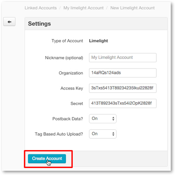
Task: Click the Organization field label
Action: 71,73
